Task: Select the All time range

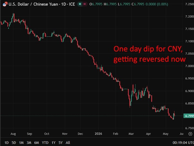Action: pos(68,143)
